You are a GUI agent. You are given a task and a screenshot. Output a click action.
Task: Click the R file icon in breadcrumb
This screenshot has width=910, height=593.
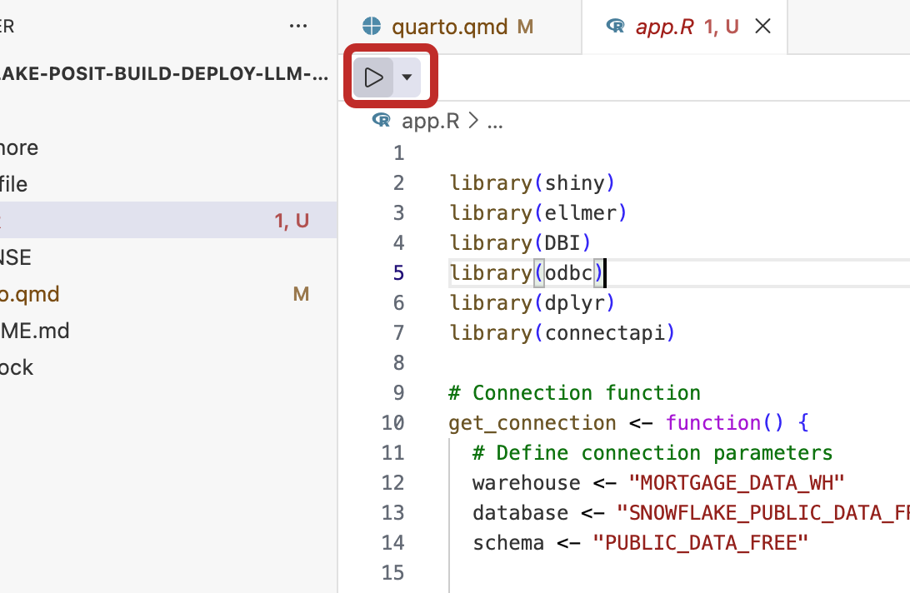382,121
